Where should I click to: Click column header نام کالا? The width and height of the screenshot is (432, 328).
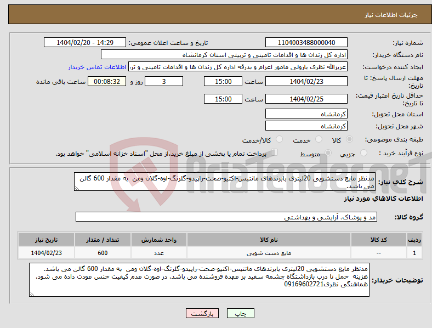(x=269, y=240)
